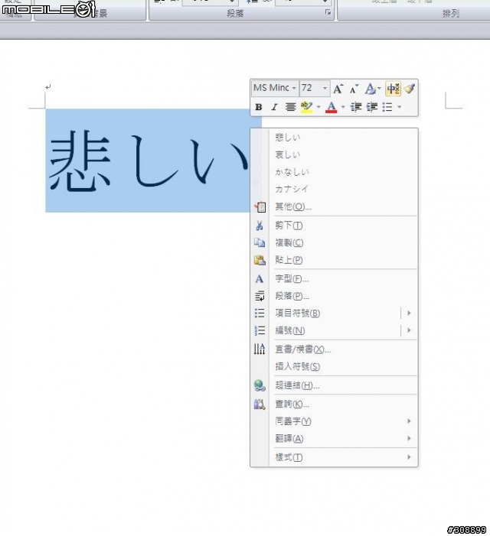Select the Format Painter brush icon

click(410, 89)
